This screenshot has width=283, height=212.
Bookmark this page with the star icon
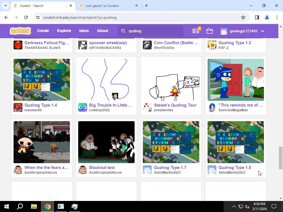click(x=243, y=17)
